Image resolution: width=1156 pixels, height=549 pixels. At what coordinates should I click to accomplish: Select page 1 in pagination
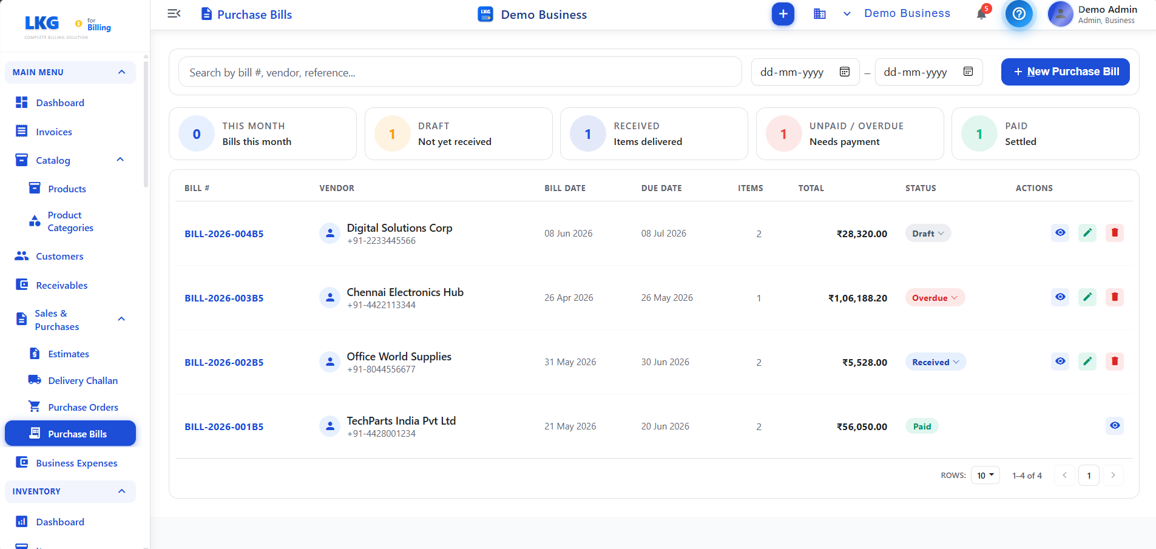pyautogui.click(x=1089, y=475)
